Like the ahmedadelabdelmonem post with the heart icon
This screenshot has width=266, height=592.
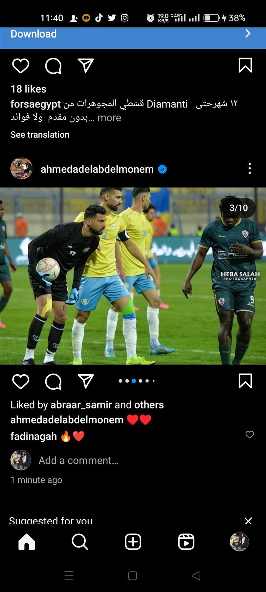tap(21, 382)
